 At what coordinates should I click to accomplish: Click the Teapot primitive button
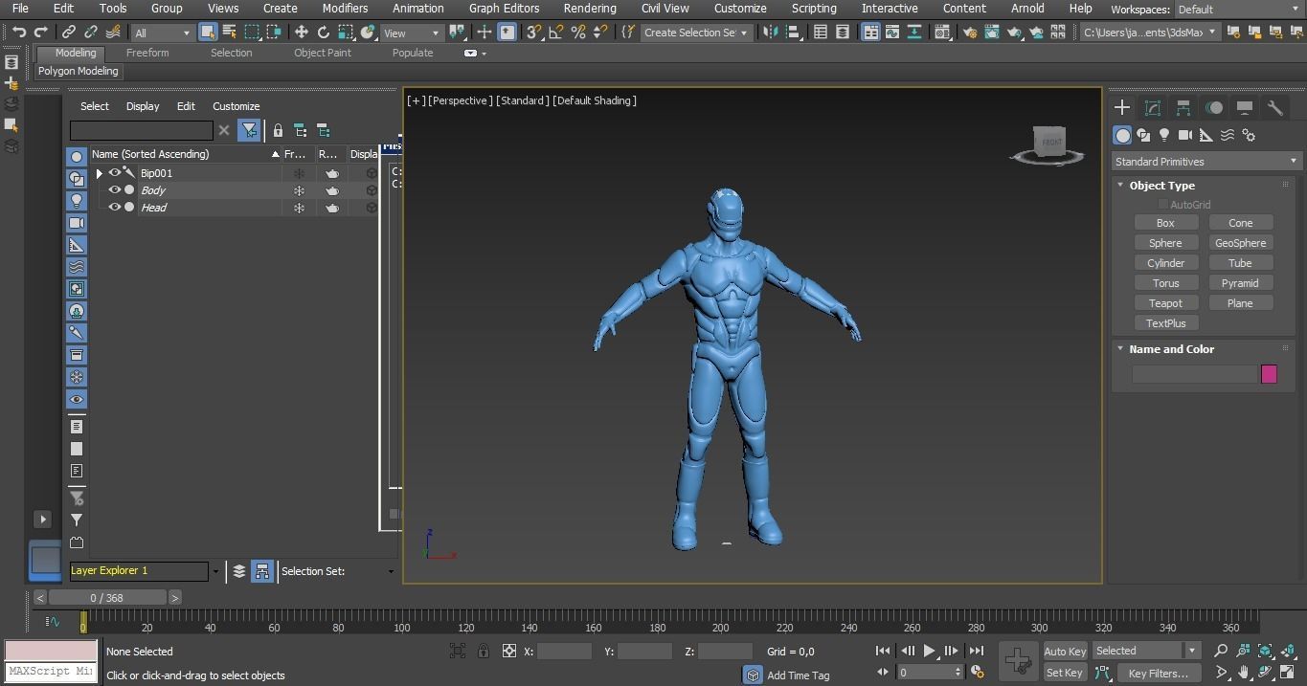coord(1165,303)
